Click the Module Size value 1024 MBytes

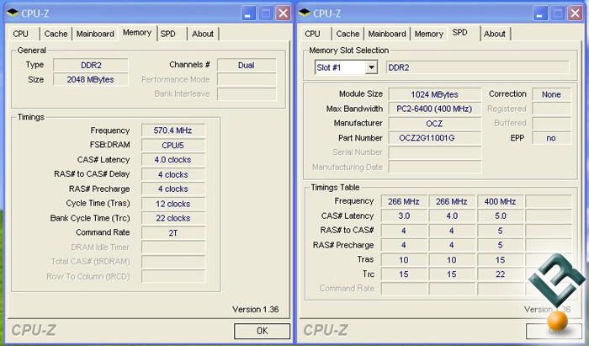435,94
